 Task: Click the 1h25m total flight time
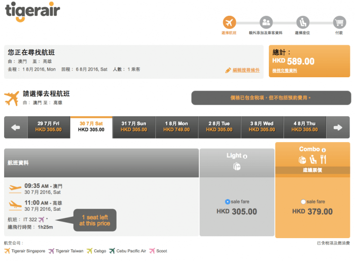[x=45, y=227]
